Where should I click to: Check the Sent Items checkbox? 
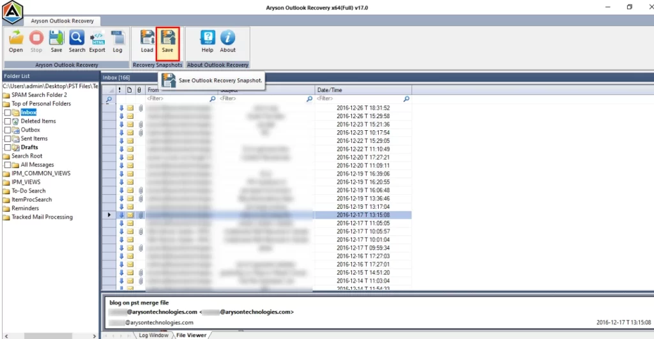(8, 139)
